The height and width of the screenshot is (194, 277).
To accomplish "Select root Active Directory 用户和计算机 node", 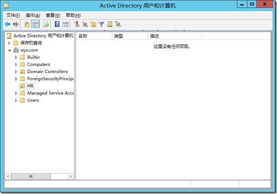I will (43, 36).
